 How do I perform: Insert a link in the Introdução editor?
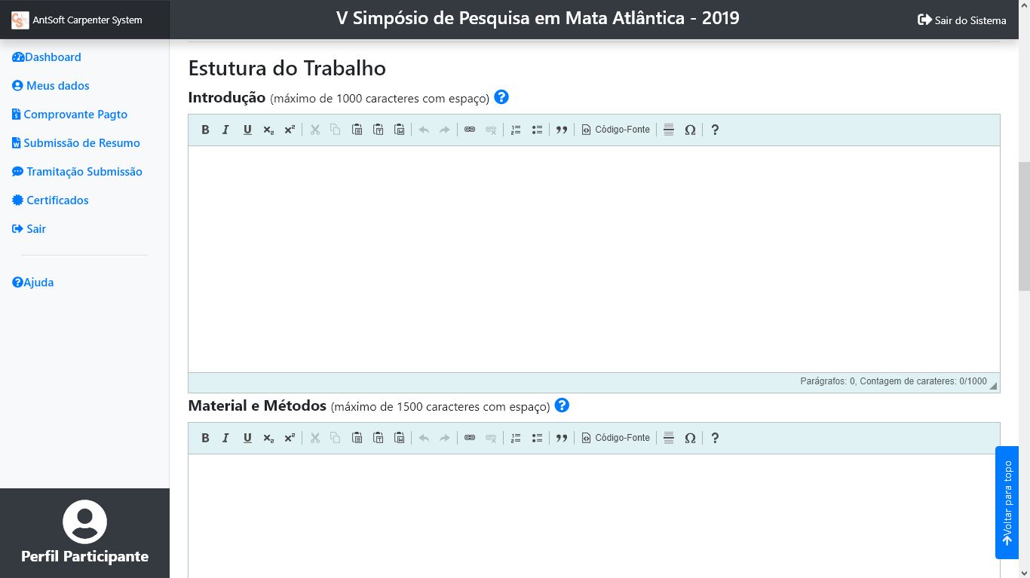(x=470, y=130)
